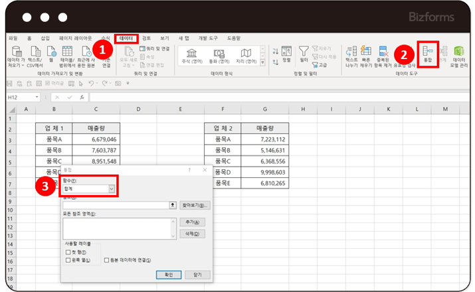Check the 왼쪽 열 checkbox

(68, 260)
